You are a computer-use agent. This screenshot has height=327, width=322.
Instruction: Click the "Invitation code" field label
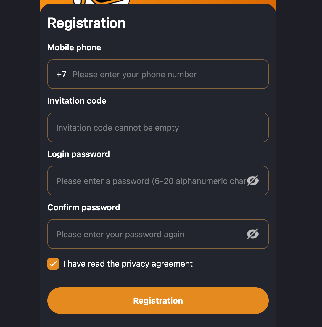(77, 101)
